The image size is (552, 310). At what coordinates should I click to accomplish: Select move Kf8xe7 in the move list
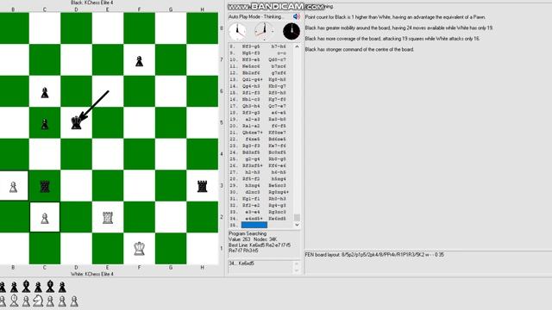[x=278, y=133]
